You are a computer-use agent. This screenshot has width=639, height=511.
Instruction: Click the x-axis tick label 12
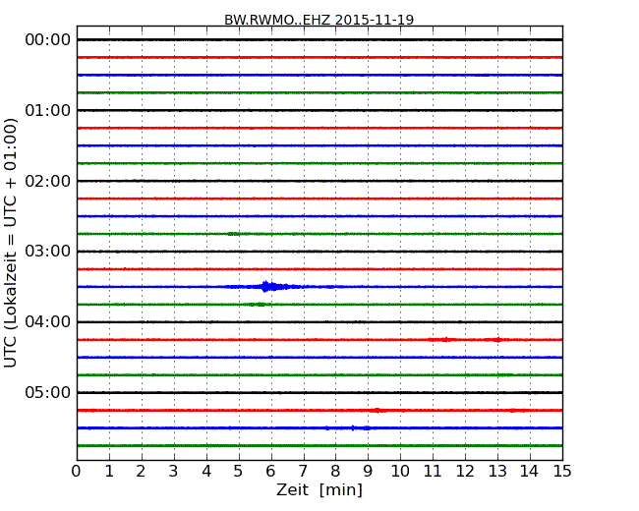[465, 472]
